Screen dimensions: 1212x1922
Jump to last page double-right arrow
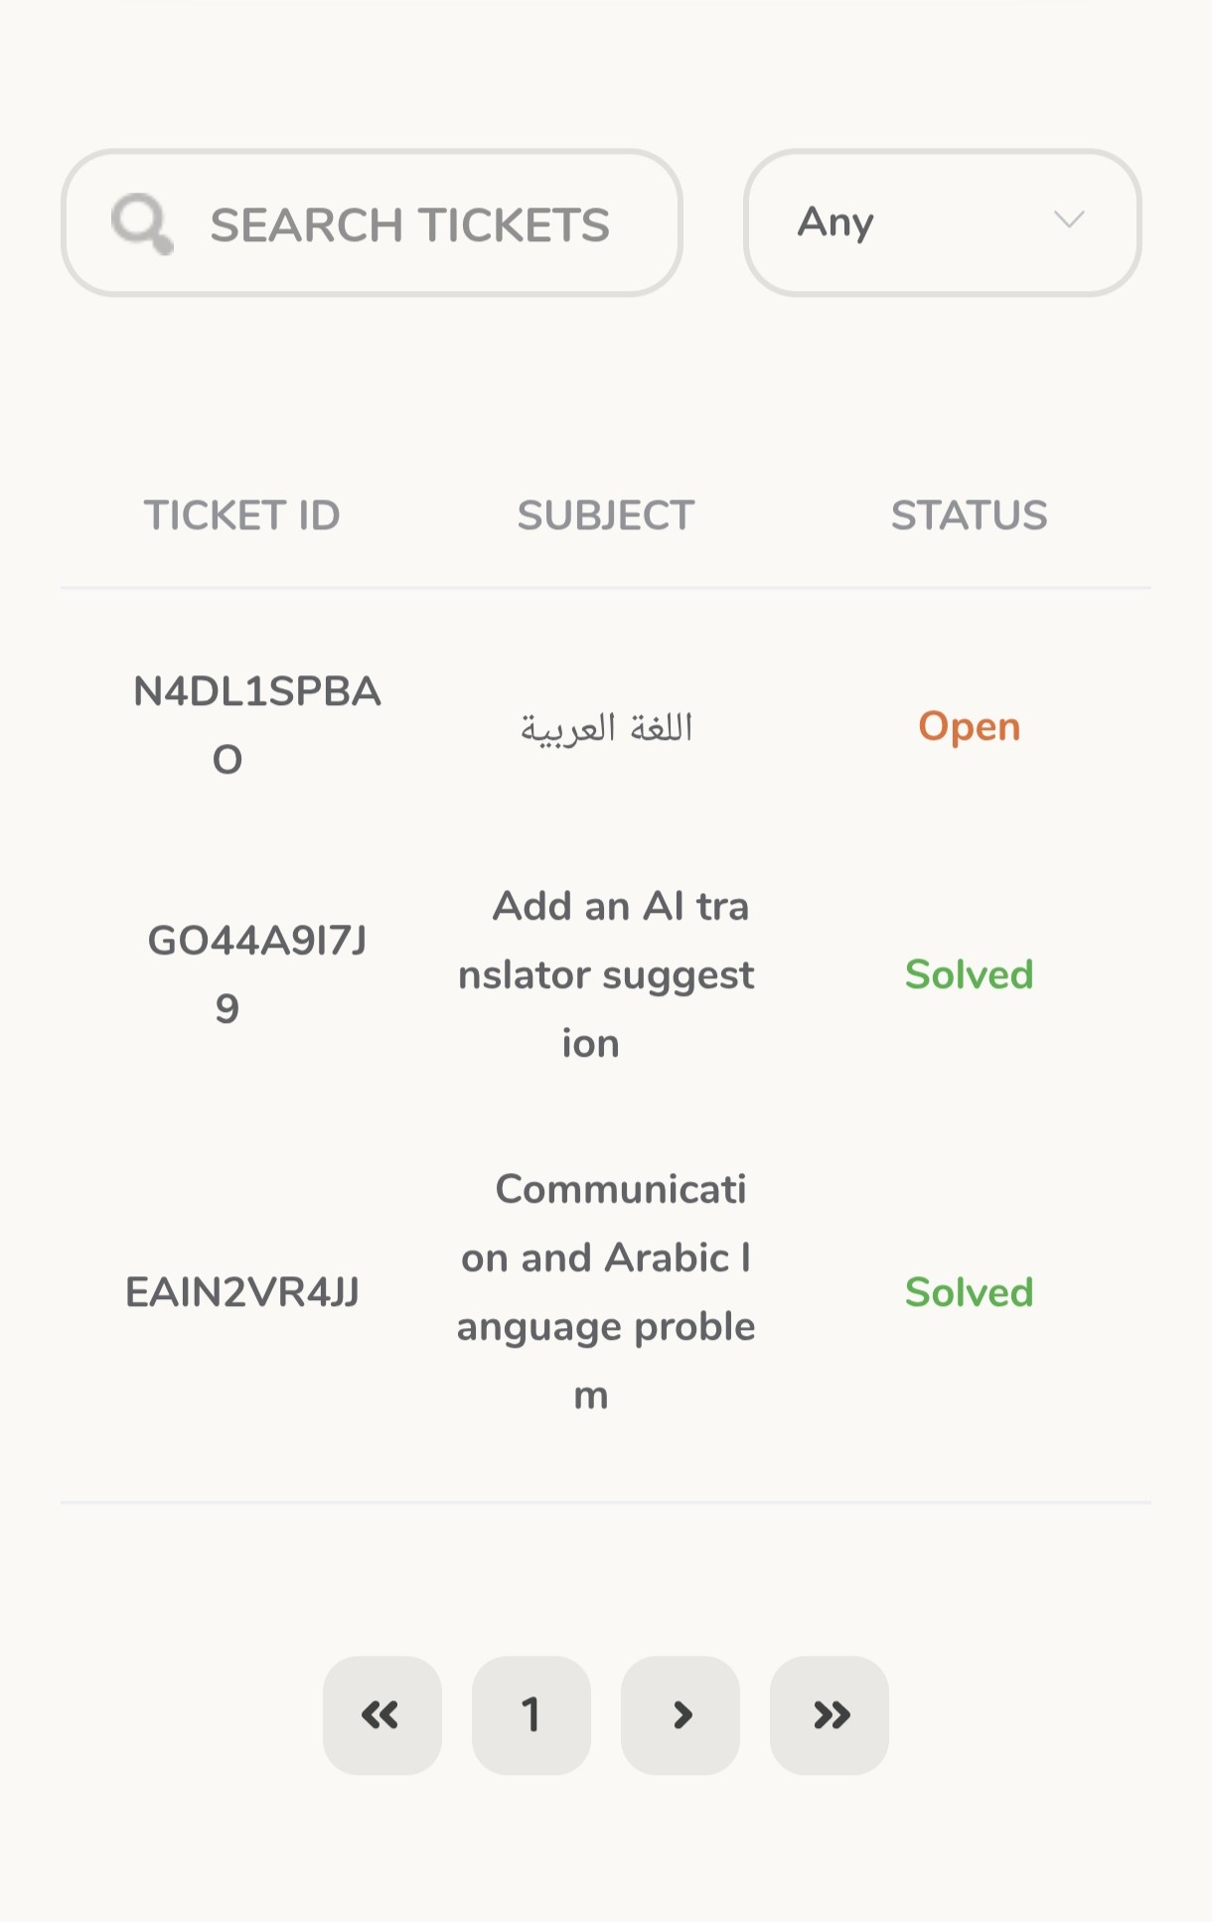(830, 1714)
